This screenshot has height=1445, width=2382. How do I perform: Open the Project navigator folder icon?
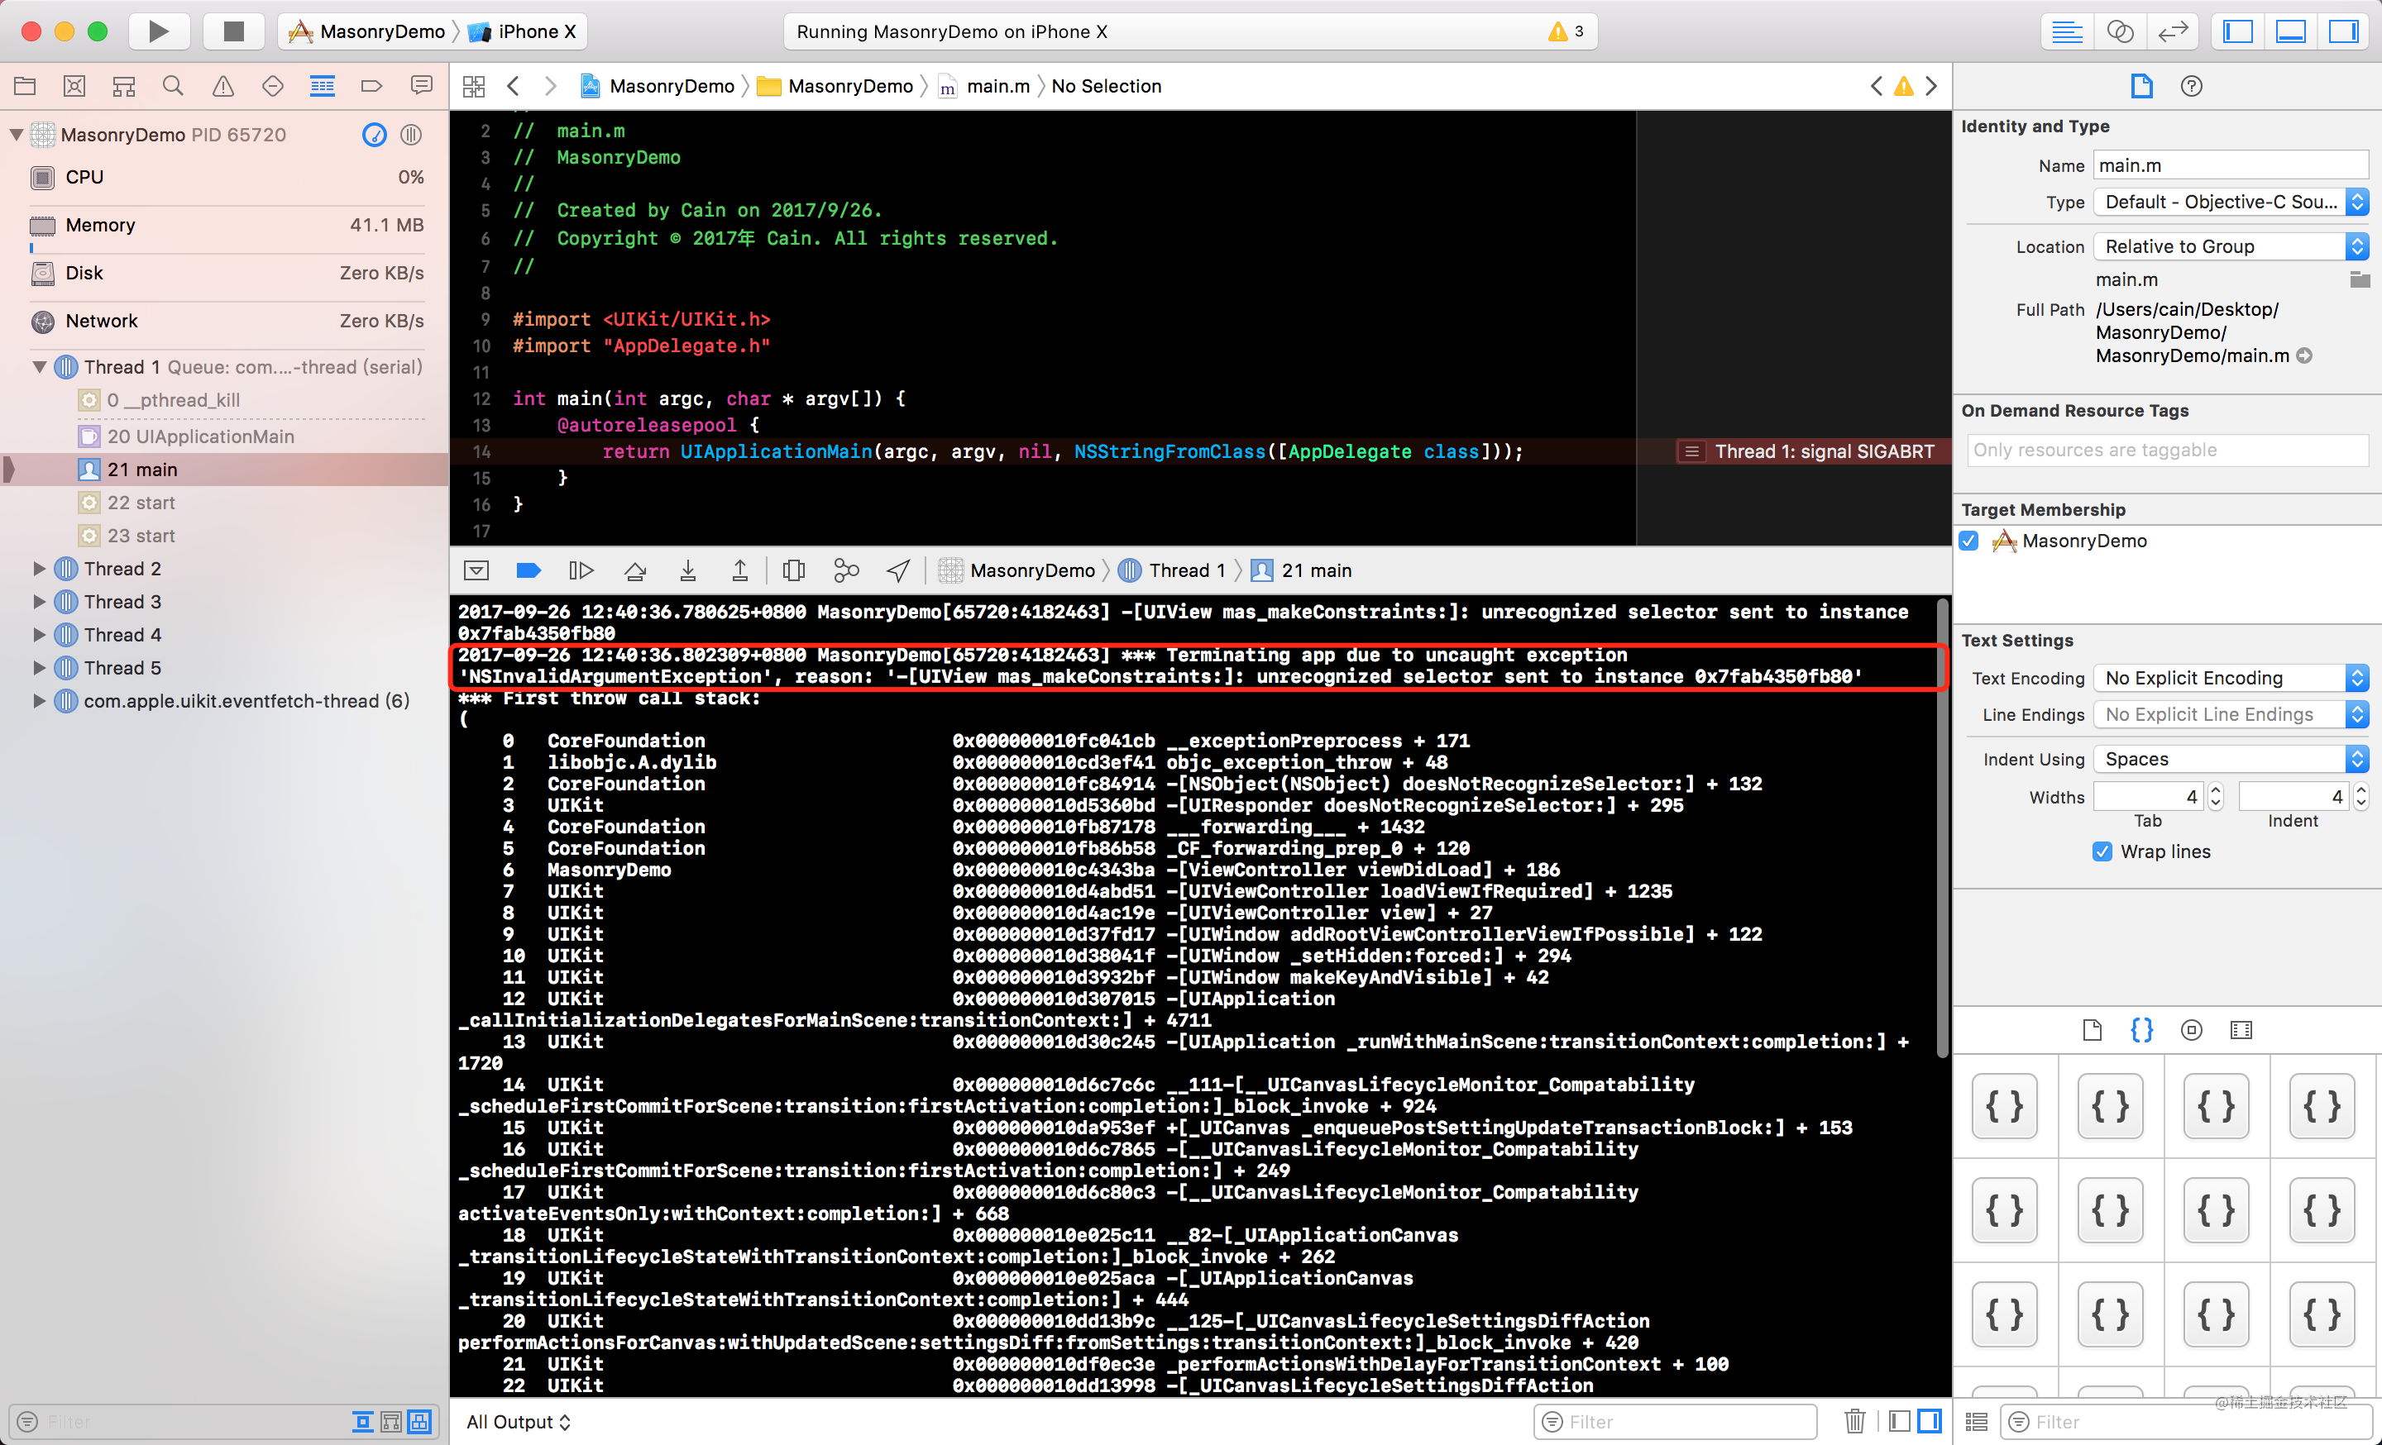pos(25,86)
